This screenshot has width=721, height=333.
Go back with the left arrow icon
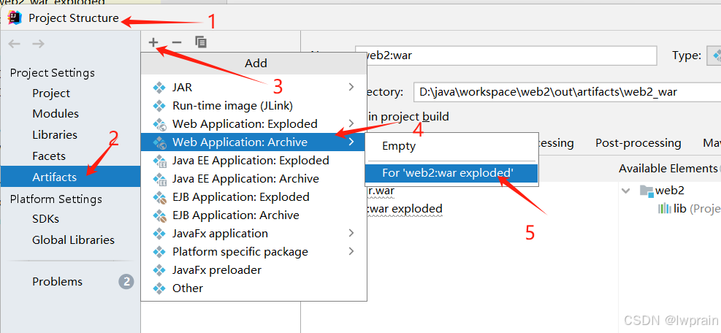15,44
